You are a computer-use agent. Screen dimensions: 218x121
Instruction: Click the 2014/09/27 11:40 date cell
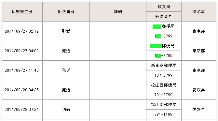tap(22, 70)
